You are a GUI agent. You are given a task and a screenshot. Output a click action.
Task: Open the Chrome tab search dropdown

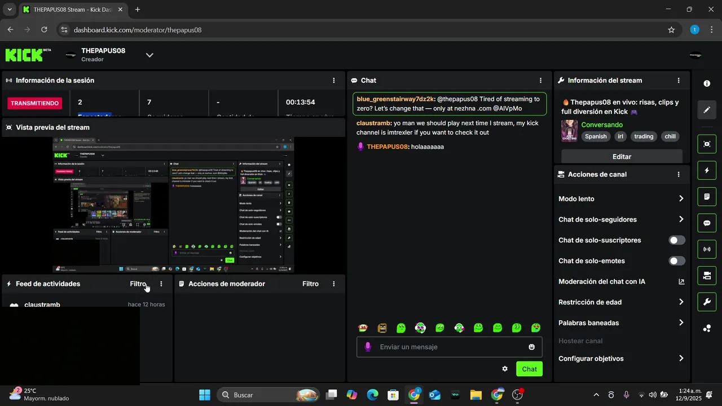(x=9, y=10)
